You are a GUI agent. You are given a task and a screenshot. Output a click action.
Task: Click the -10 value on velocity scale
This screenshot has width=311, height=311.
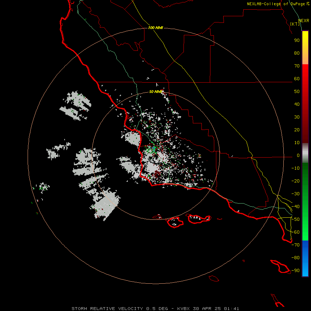click(x=295, y=168)
